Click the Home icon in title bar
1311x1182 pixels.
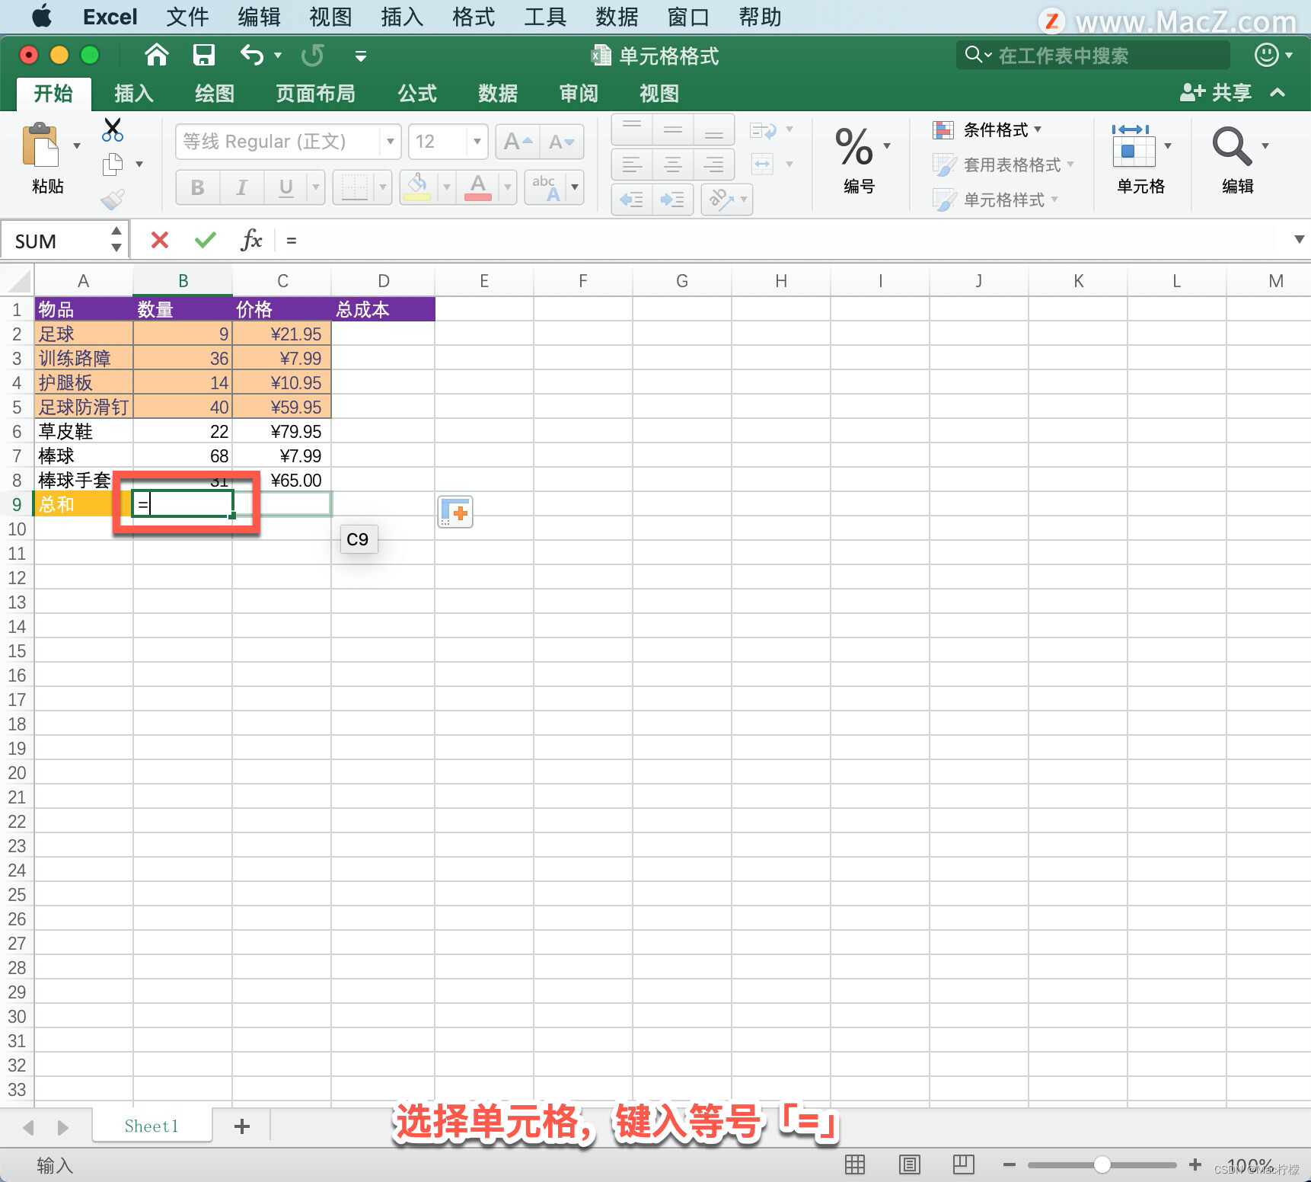tap(157, 55)
